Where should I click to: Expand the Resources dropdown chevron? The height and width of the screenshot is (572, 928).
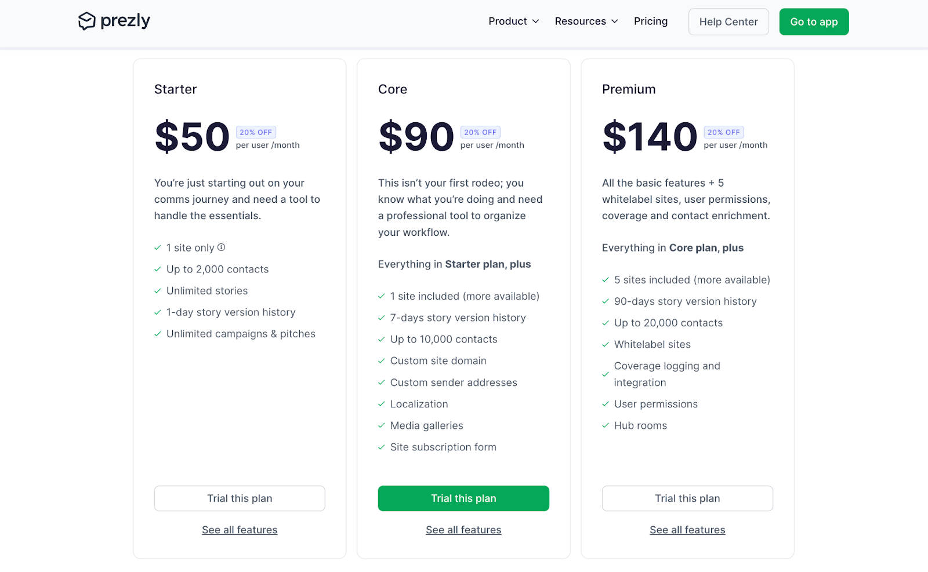(x=615, y=21)
